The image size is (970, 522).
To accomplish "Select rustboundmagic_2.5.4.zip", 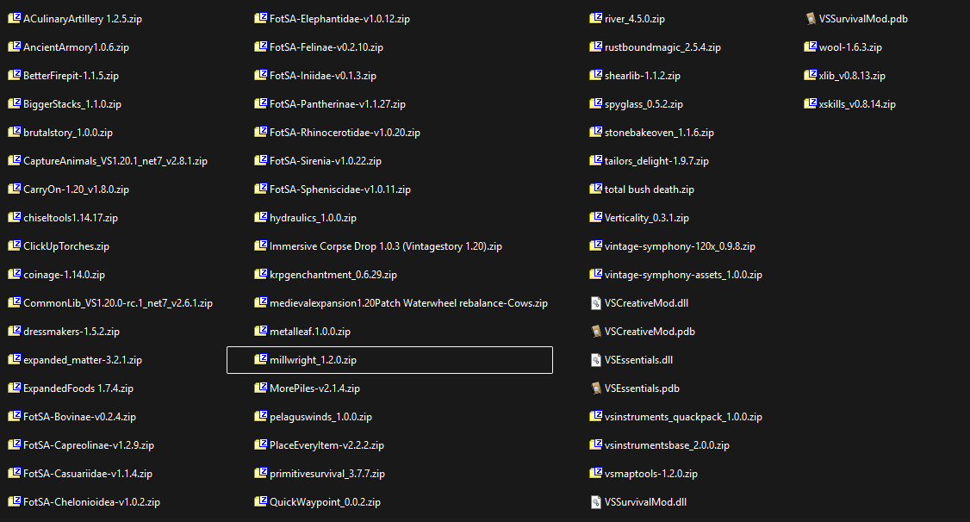I will pyautogui.click(x=662, y=47).
